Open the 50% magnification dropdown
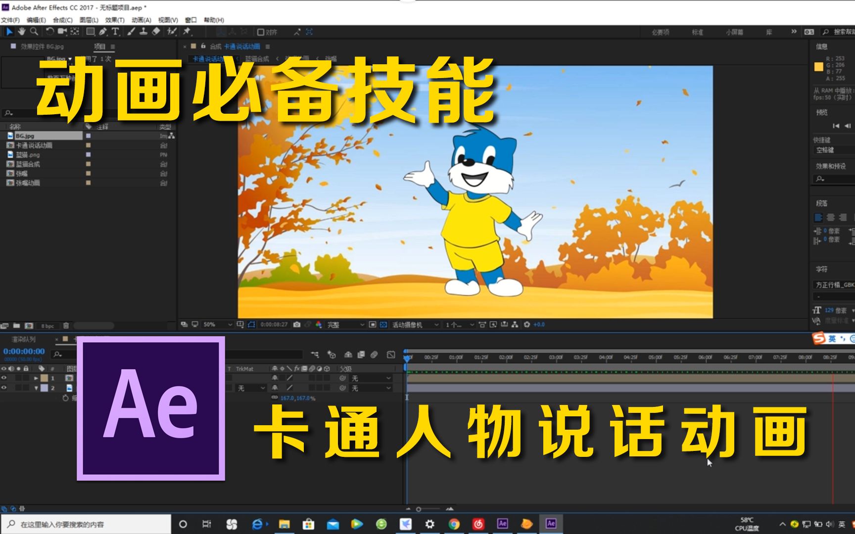 coord(217,325)
